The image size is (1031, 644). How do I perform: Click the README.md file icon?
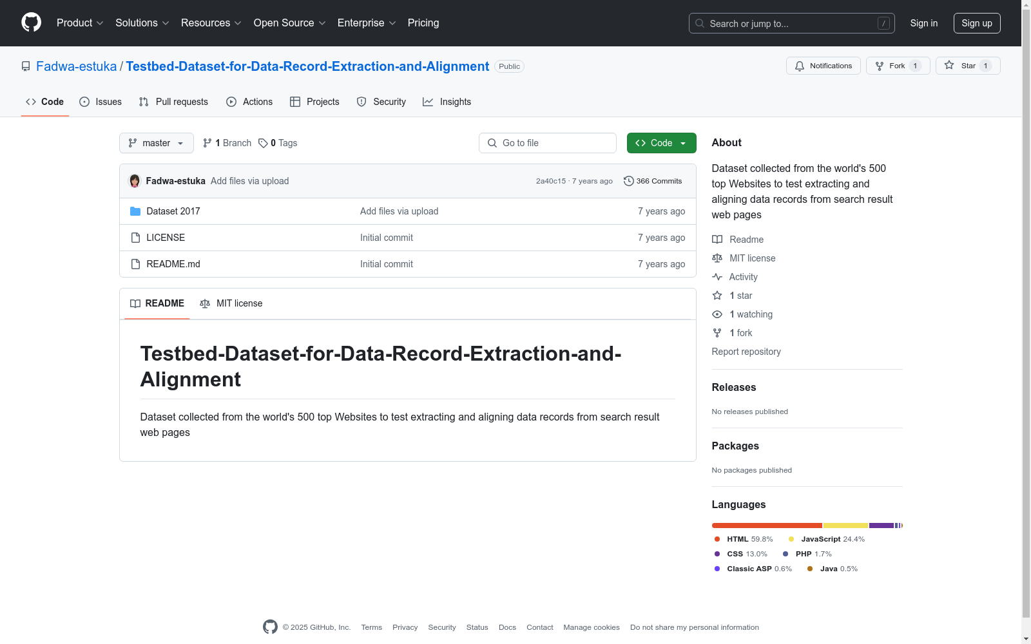tap(135, 264)
